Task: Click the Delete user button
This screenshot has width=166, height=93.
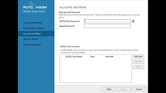Action: (x=138, y=67)
